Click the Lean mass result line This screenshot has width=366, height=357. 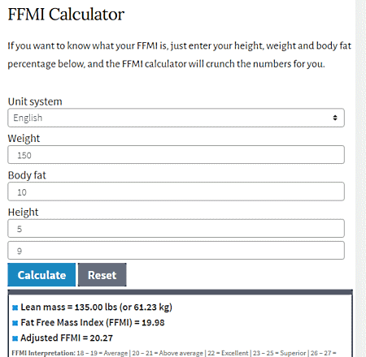[x=96, y=308]
